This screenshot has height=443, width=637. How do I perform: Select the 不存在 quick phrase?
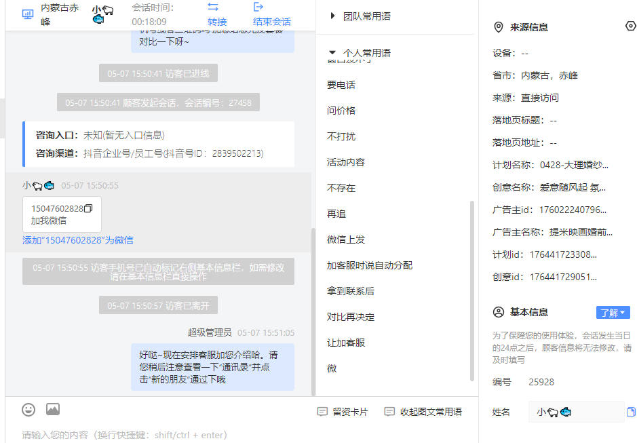tap(341, 188)
